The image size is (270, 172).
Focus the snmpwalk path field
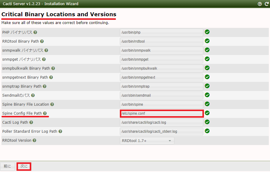click(x=162, y=50)
